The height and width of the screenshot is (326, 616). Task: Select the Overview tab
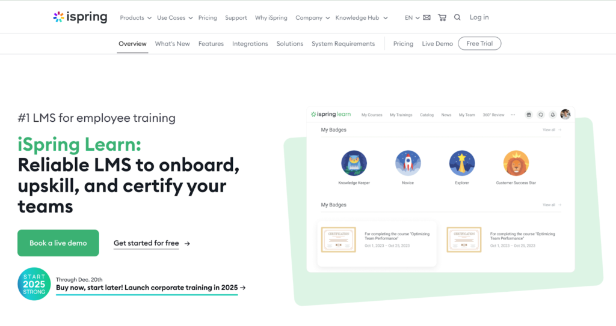point(132,44)
